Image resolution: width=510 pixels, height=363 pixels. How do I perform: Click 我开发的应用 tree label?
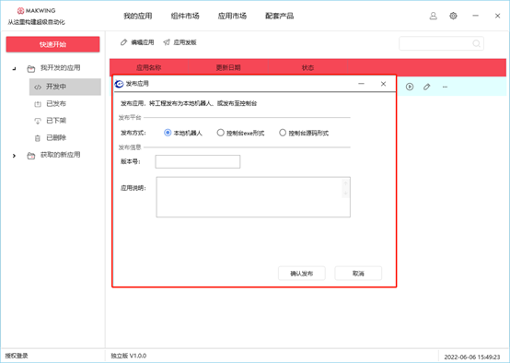[60, 68]
